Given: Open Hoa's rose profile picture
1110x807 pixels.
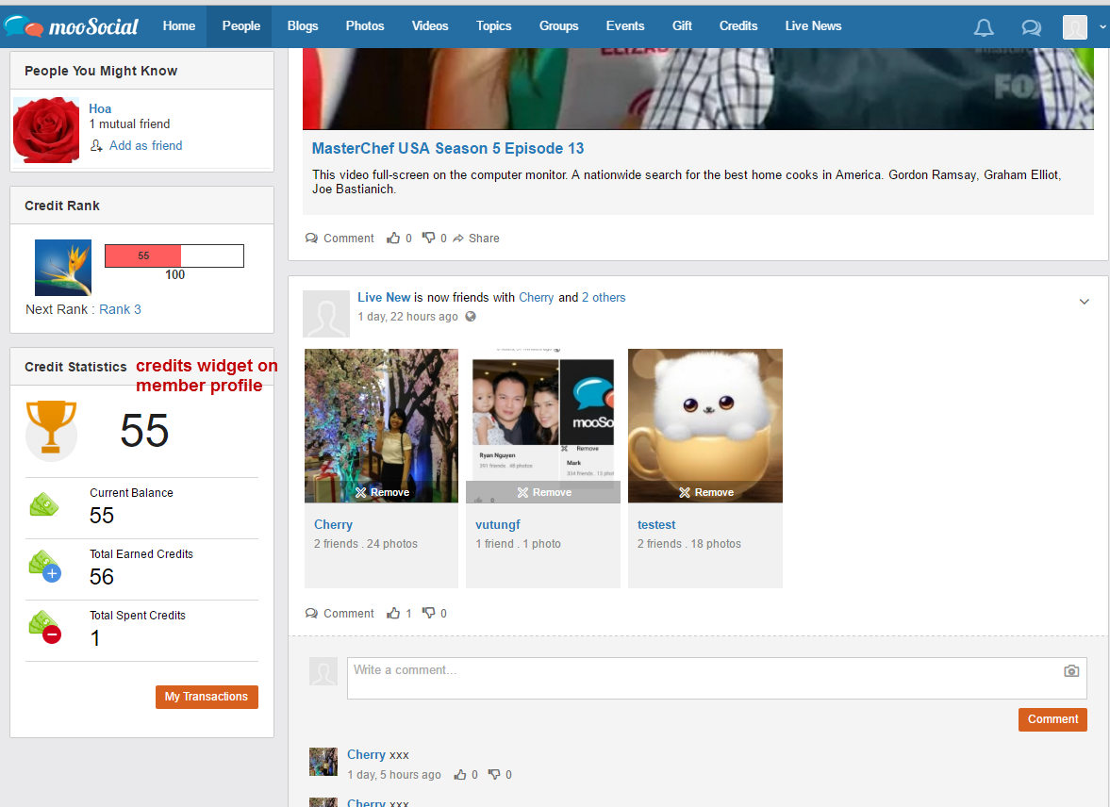Looking at the screenshot, I should coord(46,130).
